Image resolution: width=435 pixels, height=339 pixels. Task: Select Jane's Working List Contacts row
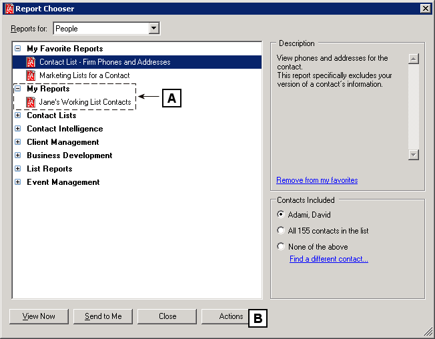point(137,102)
